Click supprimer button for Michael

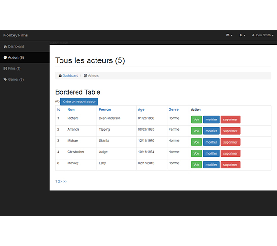point(230,142)
